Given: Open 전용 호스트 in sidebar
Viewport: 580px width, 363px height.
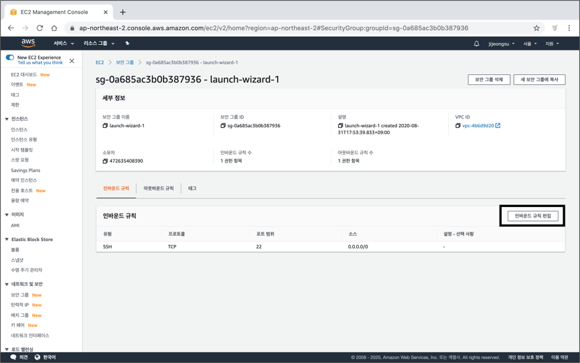Looking at the screenshot, I should point(22,191).
